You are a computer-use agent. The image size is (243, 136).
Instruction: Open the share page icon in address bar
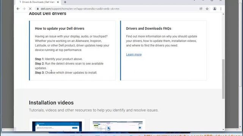pyautogui.click(x=201, y=9)
